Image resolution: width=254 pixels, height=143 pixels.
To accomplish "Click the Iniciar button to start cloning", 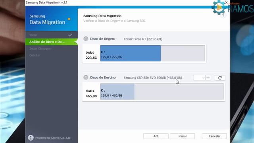I will tap(183, 136).
